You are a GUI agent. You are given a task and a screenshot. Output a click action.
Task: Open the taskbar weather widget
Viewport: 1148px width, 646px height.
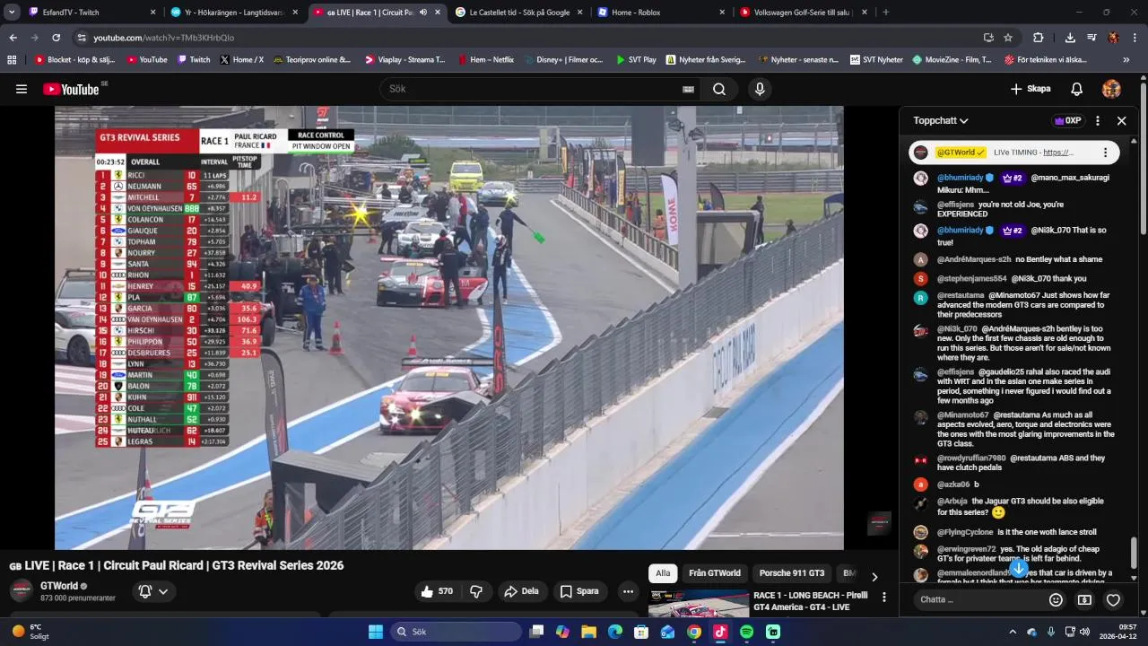pyautogui.click(x=32, y=632)
